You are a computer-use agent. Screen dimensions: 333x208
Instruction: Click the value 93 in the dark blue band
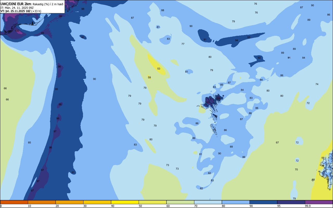pos(249,37)
